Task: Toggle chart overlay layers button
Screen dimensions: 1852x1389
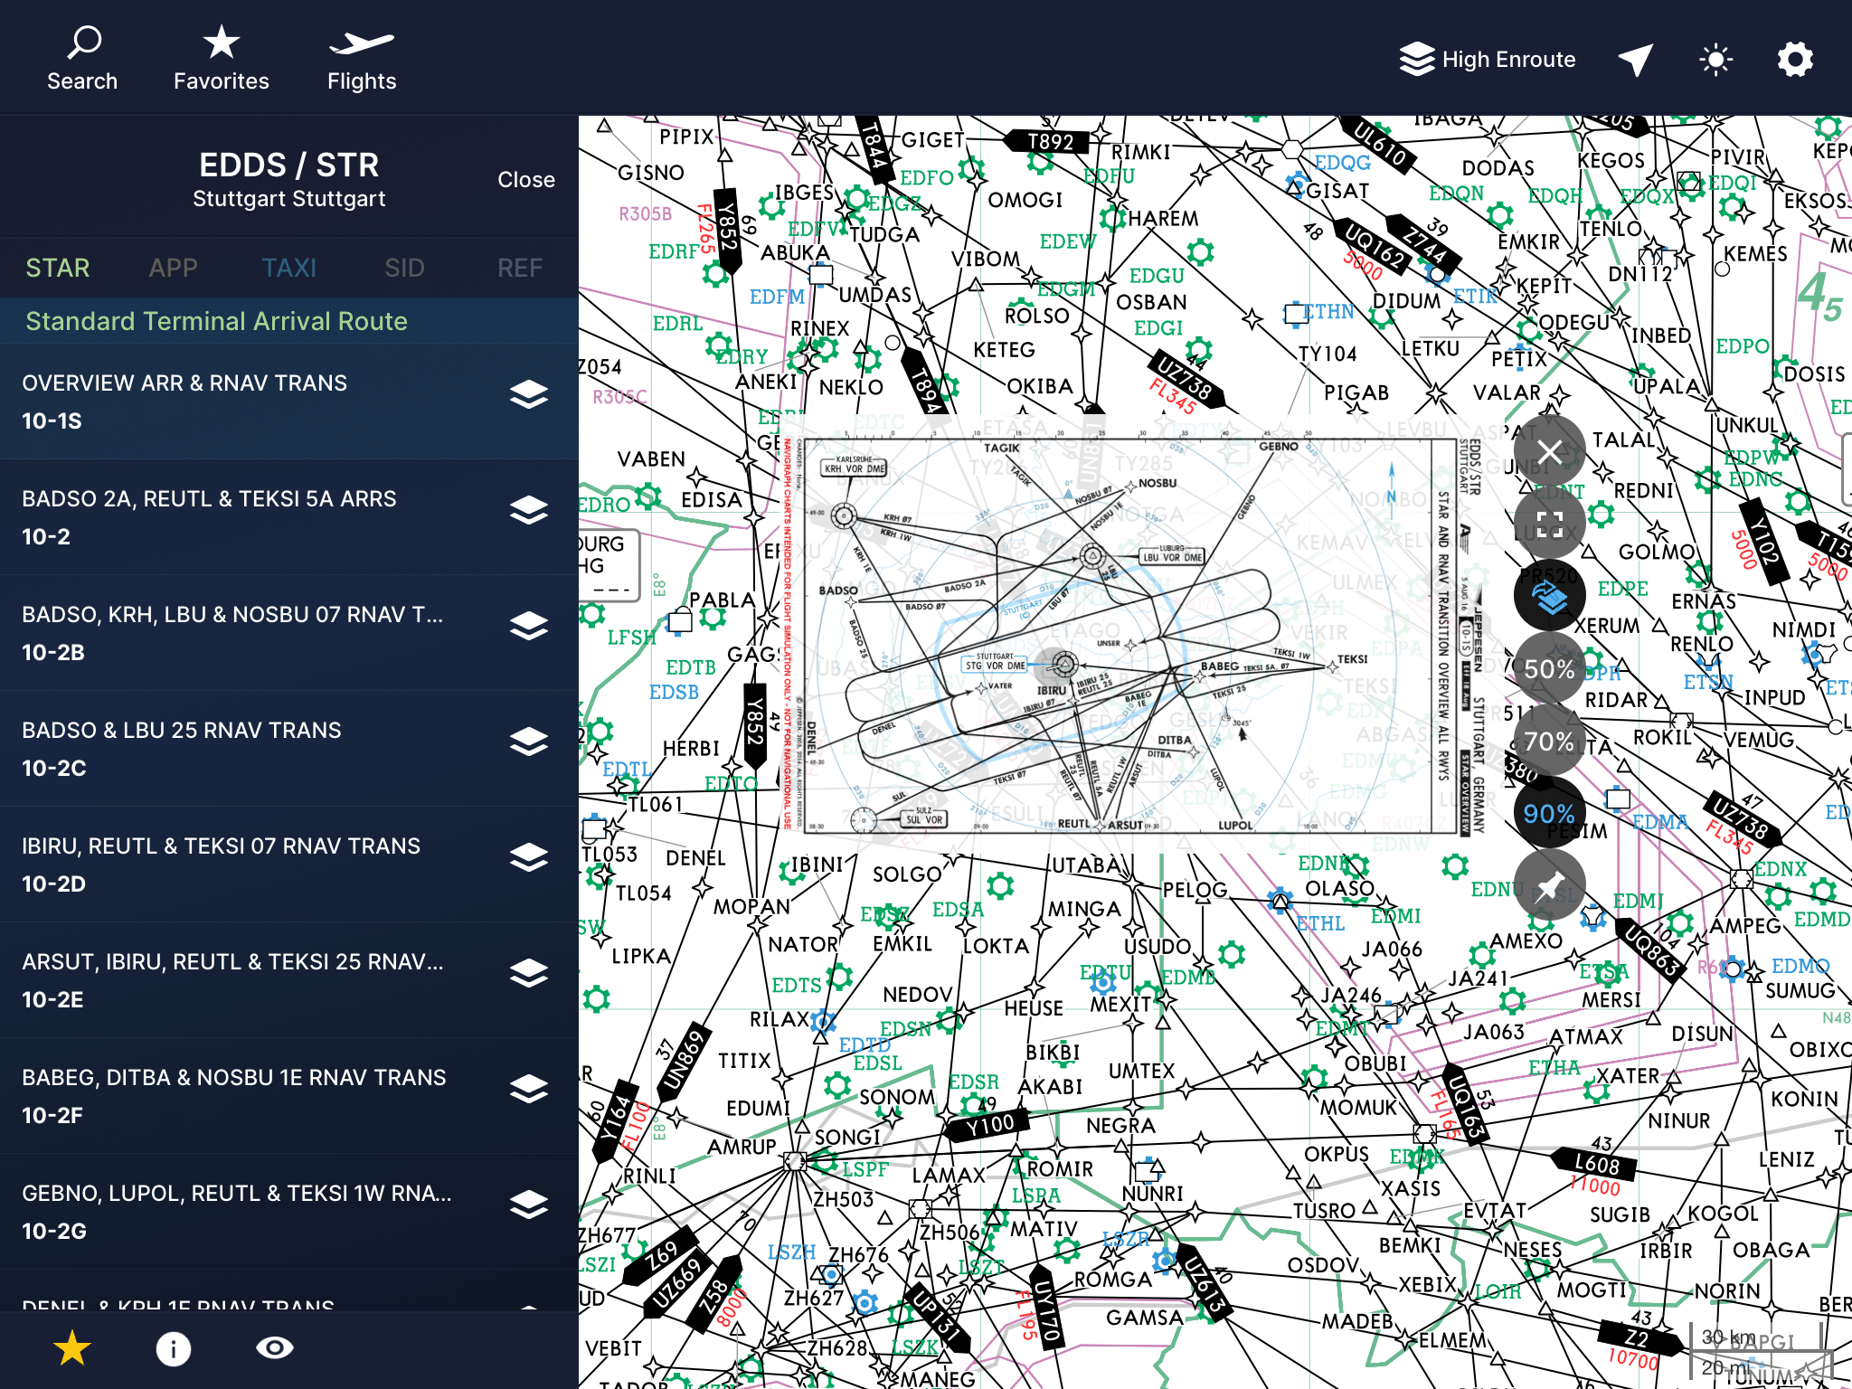Action: [x=1549, y=597]
